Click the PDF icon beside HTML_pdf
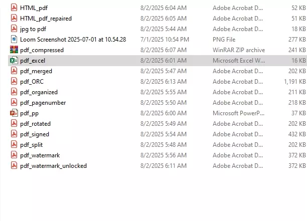Viewport: 307px width, 221px height. point(14,8)
